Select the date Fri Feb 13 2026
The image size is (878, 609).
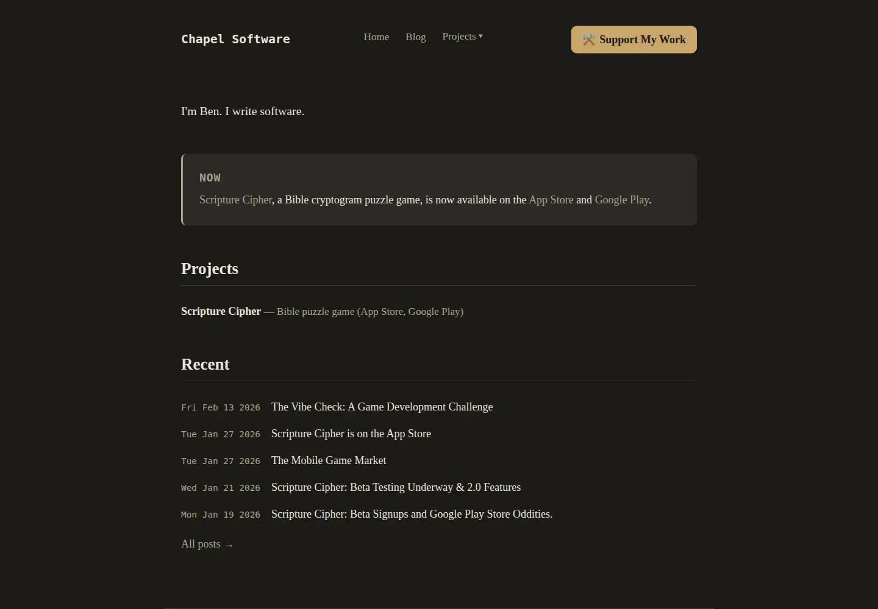pyautogui.click(x=221, y=407)
